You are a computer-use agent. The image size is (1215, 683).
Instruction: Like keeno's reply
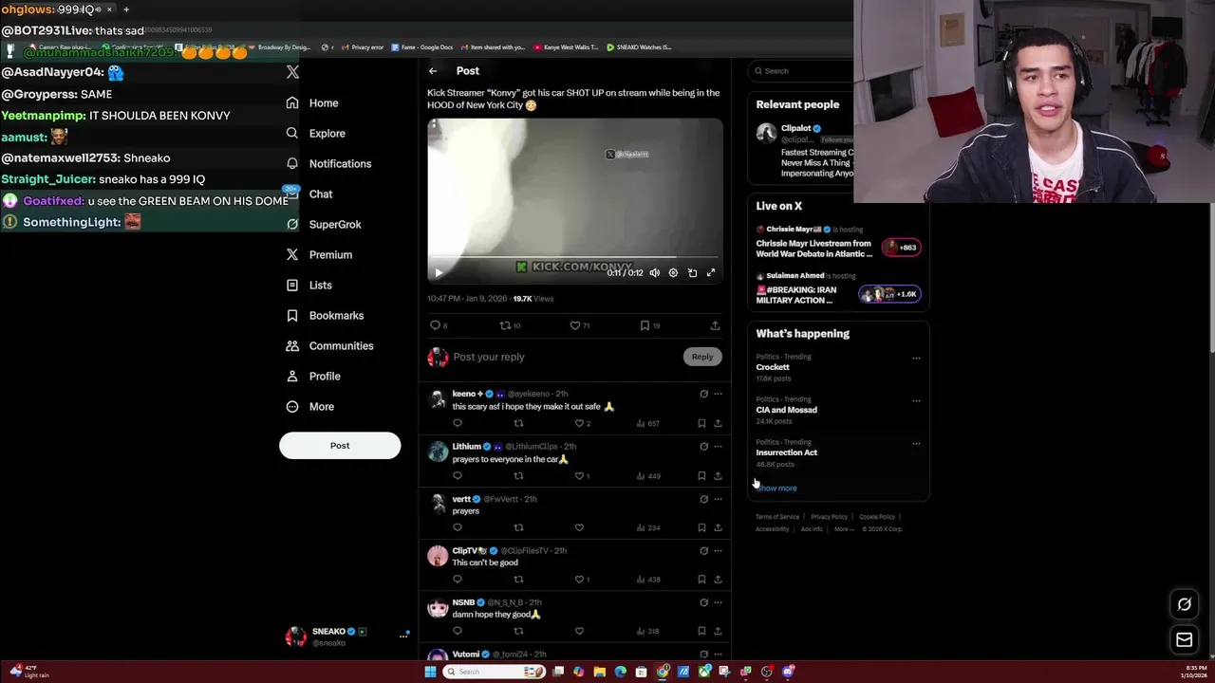(579, 423)
